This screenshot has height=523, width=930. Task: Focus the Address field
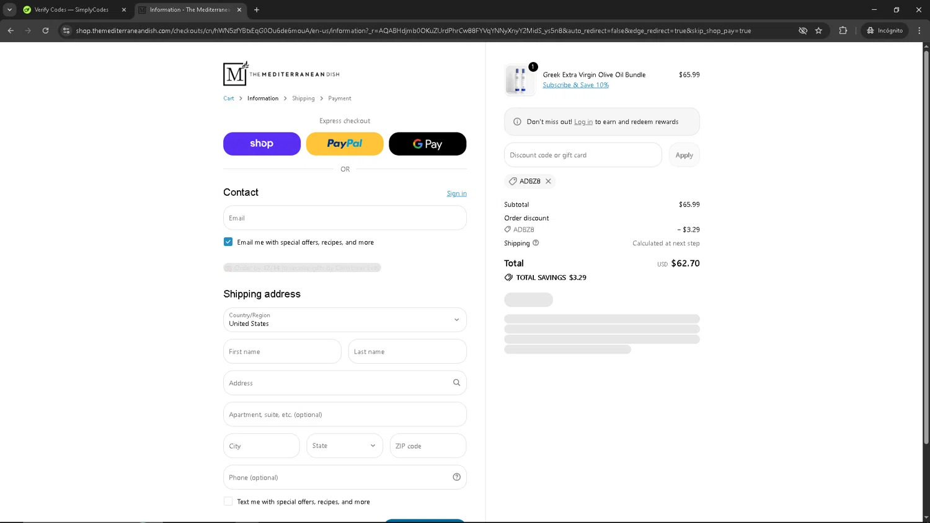pos(345,383)
